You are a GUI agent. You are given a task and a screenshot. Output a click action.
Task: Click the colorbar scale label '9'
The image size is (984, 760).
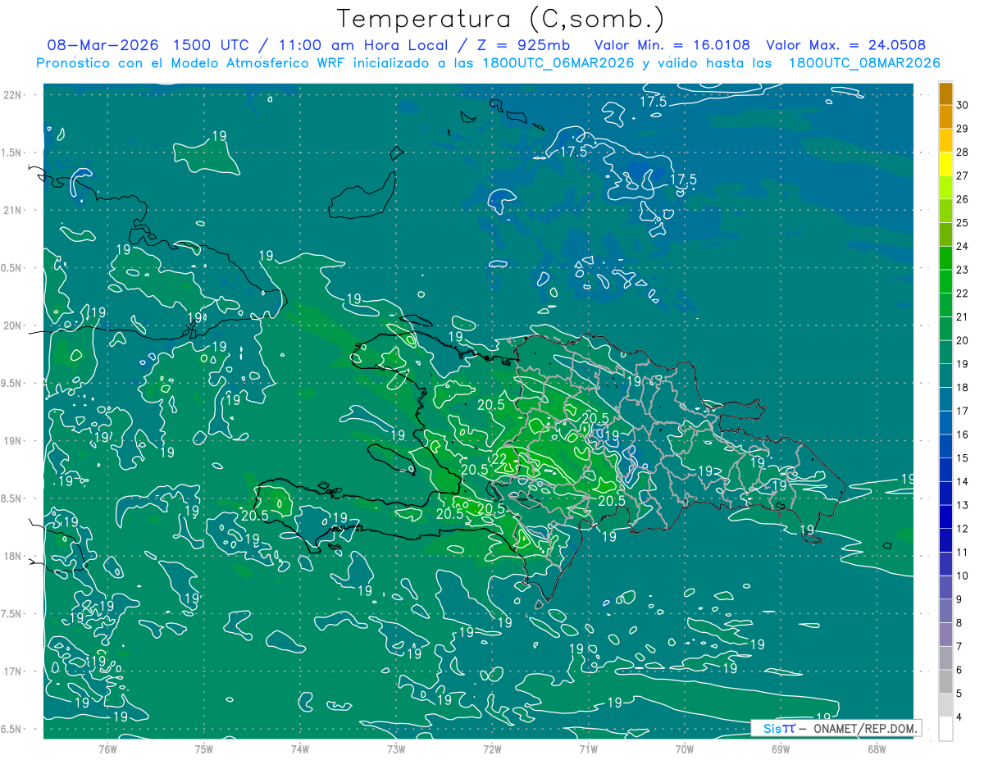(x=959, y=599)
